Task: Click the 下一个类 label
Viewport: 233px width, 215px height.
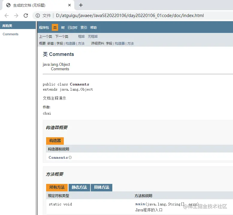Action: coord(62,36)
